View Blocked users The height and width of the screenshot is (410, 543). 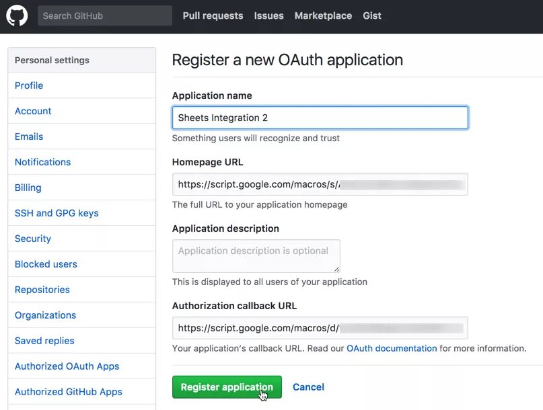pyautogui.click(x=45, y=264)
